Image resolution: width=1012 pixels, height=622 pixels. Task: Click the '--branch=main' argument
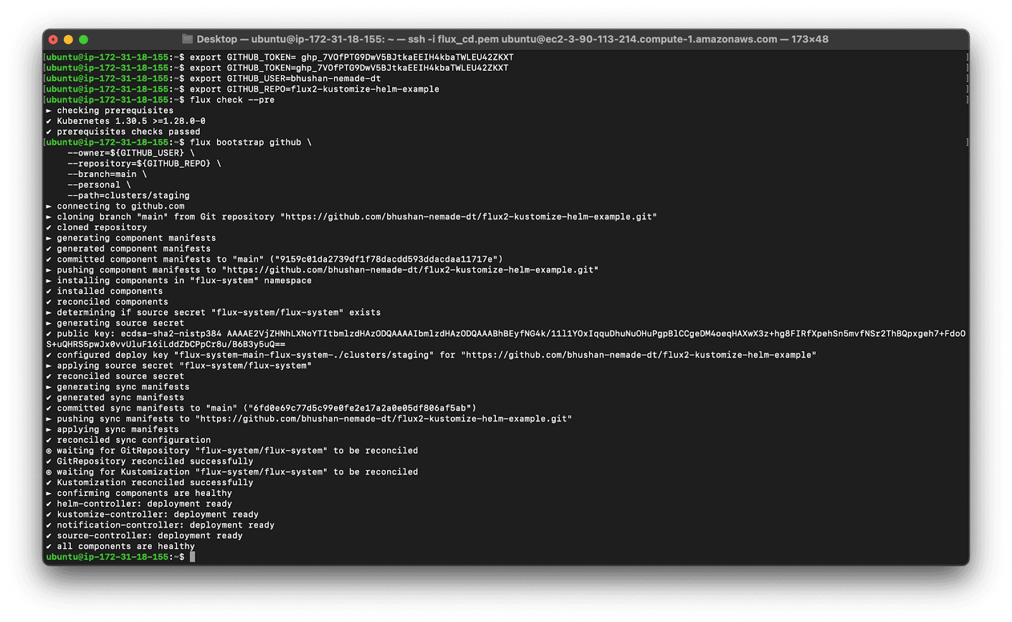click(x=102, y=174)
